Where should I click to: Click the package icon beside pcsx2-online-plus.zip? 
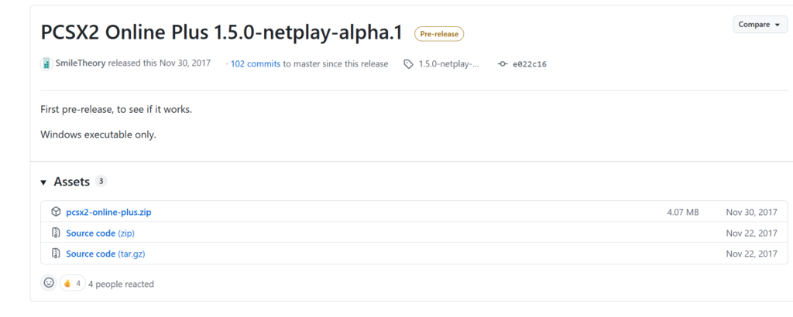56,212
